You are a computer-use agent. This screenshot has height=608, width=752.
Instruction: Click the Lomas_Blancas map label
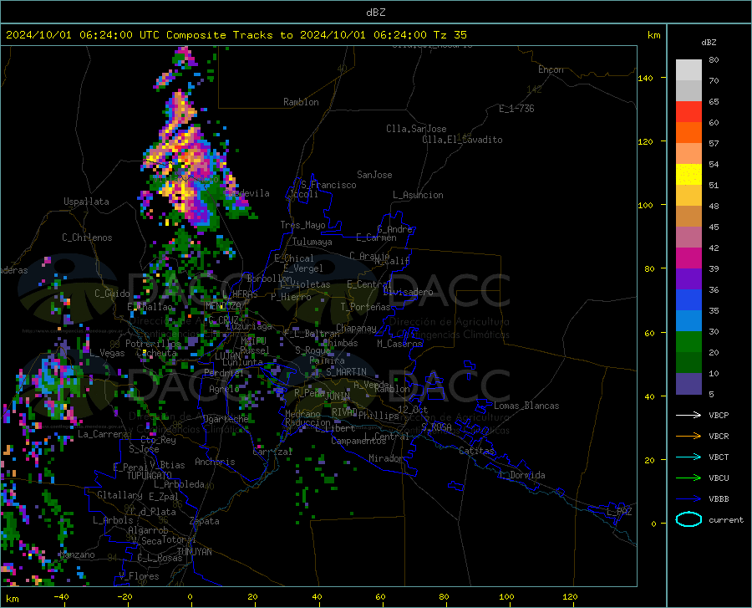526,406
